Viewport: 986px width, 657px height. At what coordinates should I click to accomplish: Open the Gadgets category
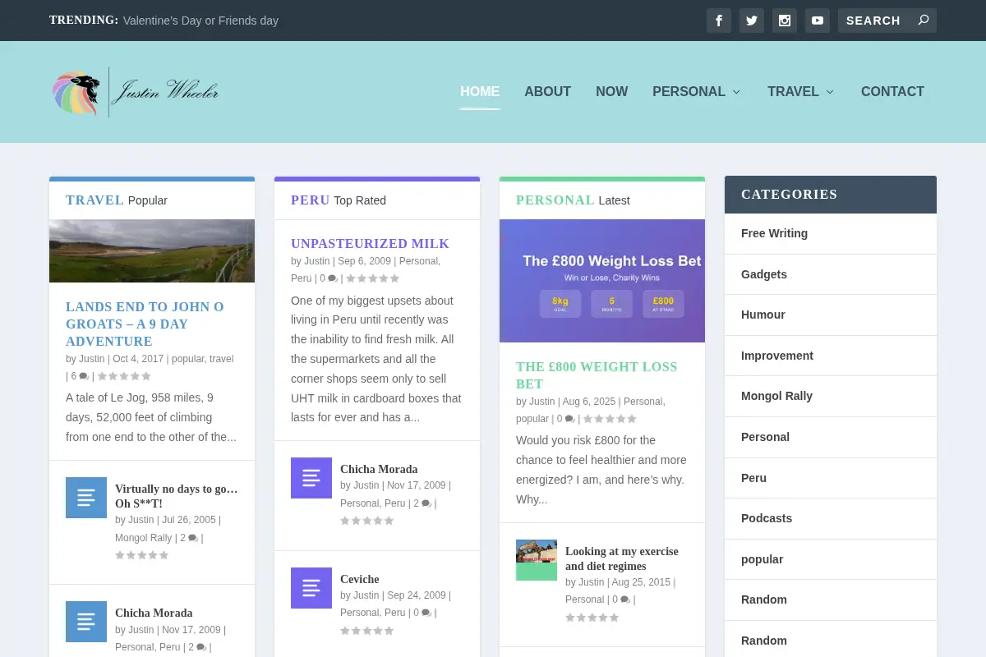[x=764, y=274]
